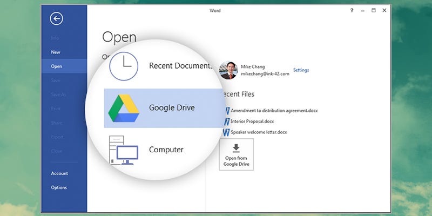Click the Save sidebar item

click(x=56, y=80)
